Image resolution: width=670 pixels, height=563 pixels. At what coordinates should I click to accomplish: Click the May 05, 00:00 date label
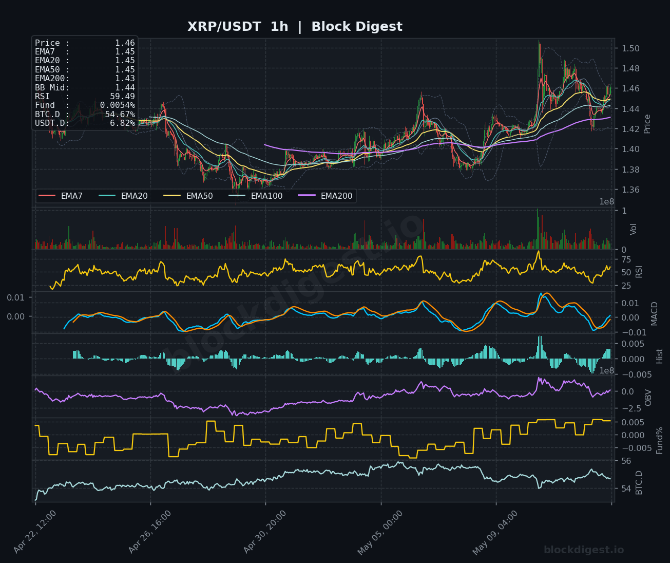[x=380, y=532]
